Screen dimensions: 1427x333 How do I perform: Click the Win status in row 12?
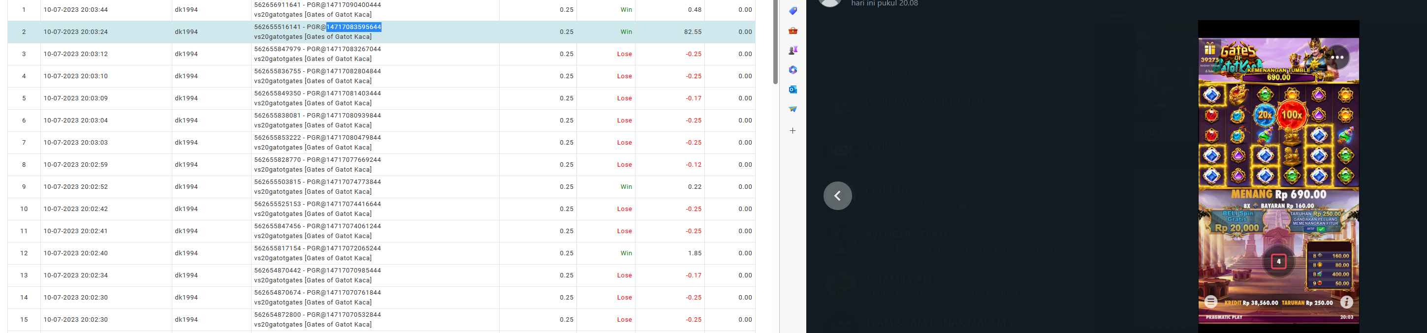click(x=626, y=253)
